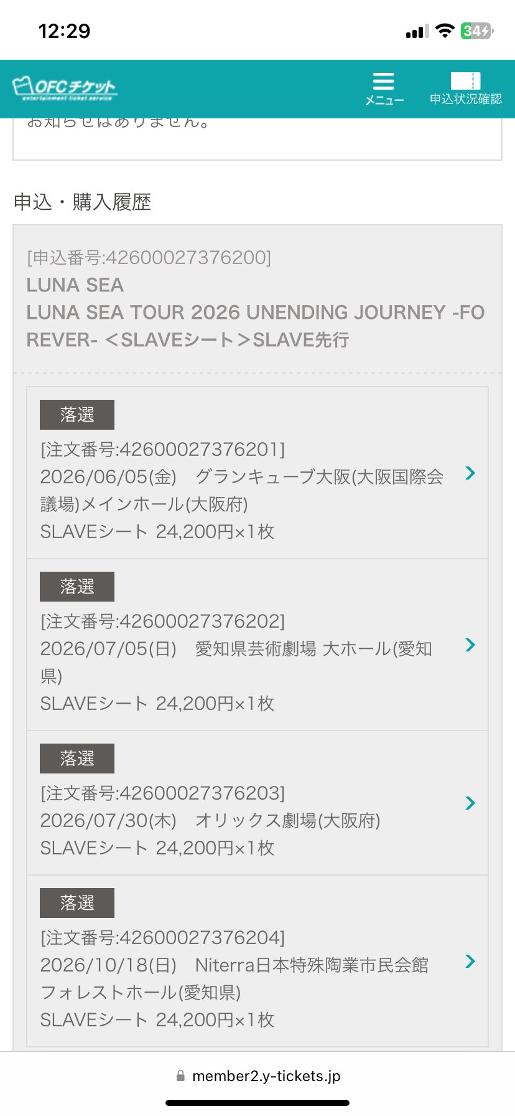Viewport: 515px width, 1116px height.
Task: Click 落選 badge above order 42600027376201
Action: [77, 415]
